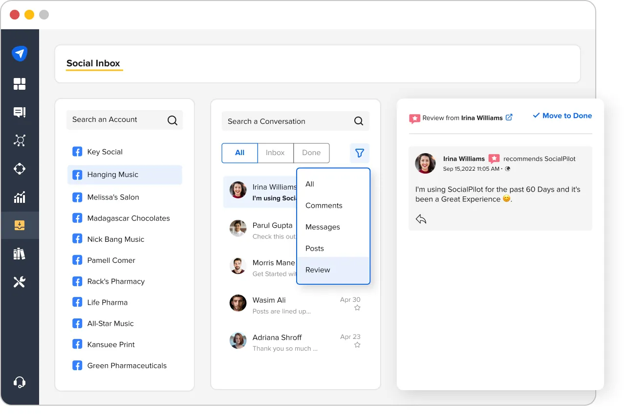Screen dimensions: 628x414
Task: Open the Wasim Ali conversation
Action: (x=296, y=305)
